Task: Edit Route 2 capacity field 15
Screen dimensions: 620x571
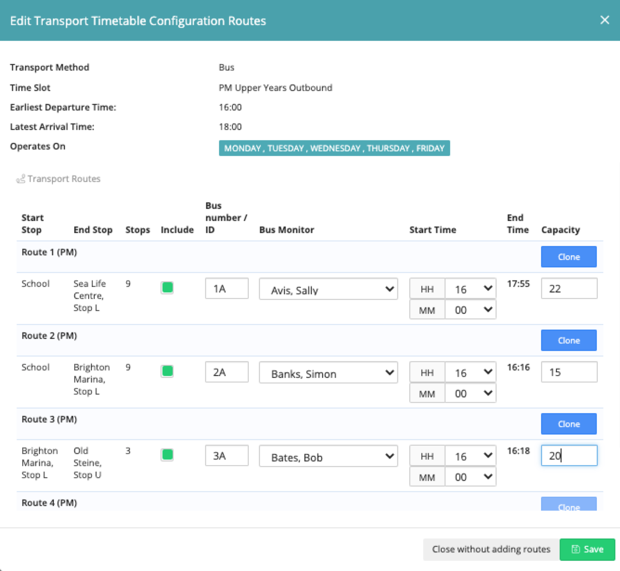Action: [569, 372]
